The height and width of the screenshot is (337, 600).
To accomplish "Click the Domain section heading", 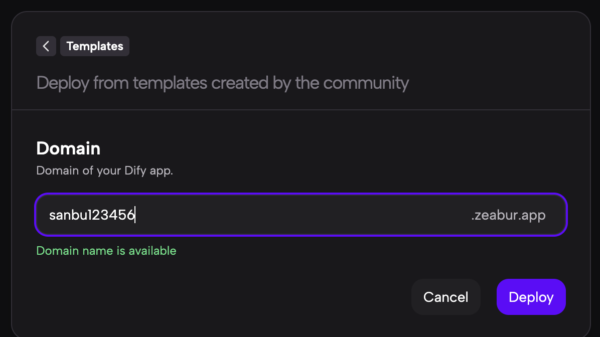I will click(x=68, y=148).
